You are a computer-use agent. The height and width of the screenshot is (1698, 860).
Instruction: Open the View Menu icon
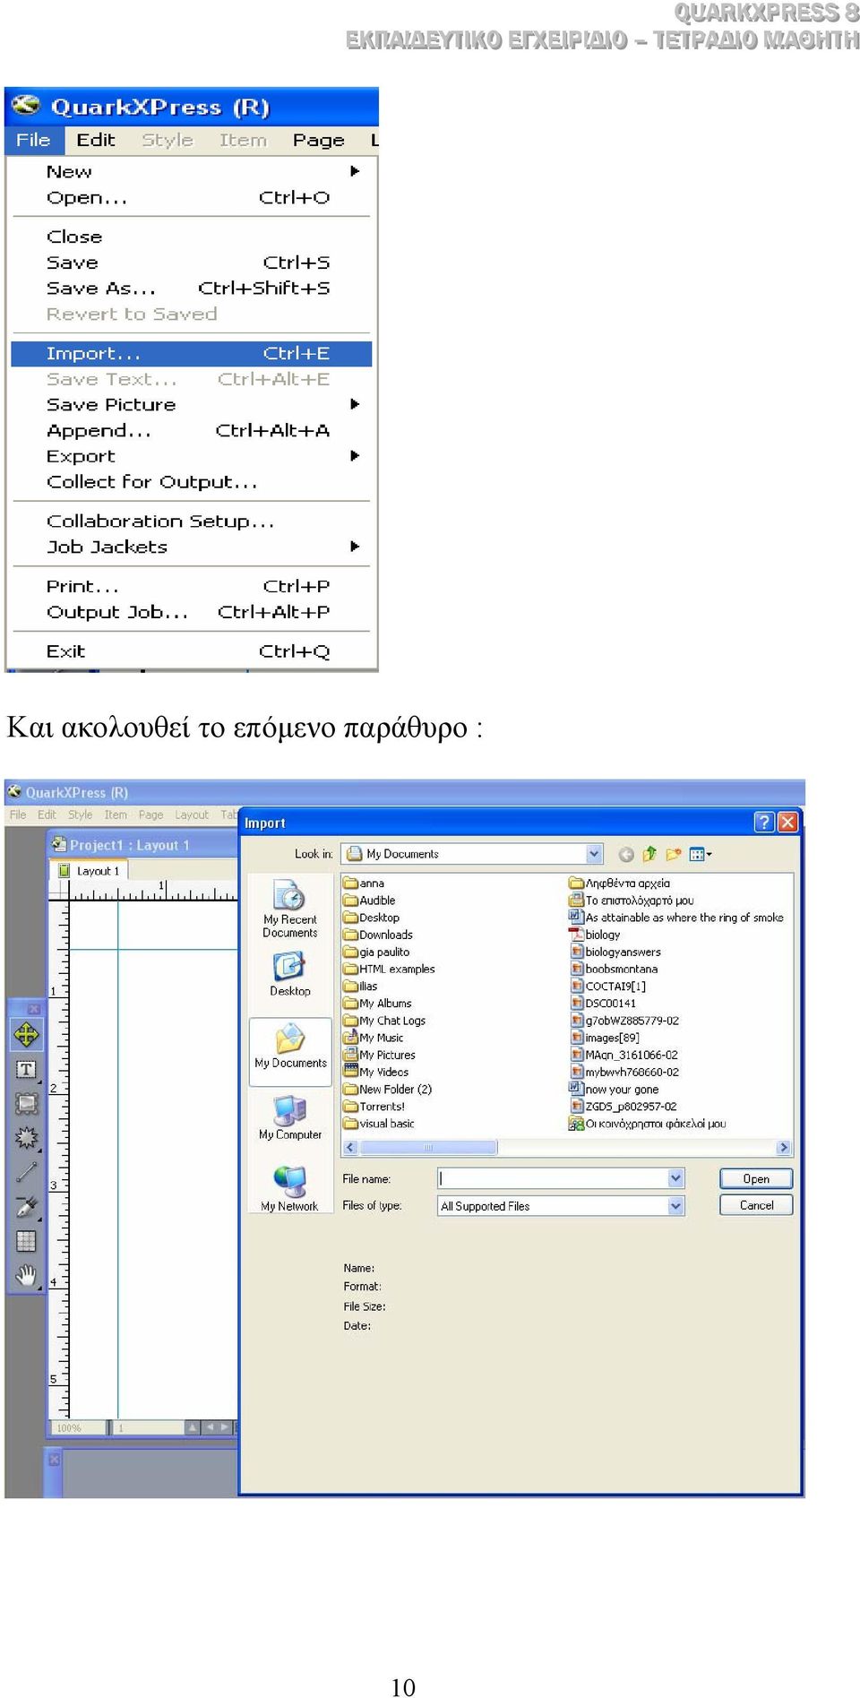click(700, 855)
